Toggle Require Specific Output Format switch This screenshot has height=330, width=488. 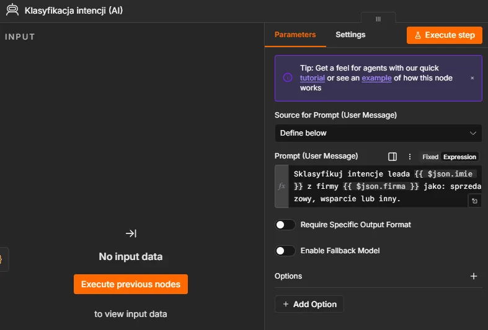point(285,225)
